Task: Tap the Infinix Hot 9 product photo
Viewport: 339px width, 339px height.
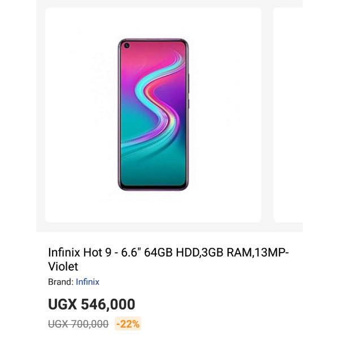Action: [153, 115]
